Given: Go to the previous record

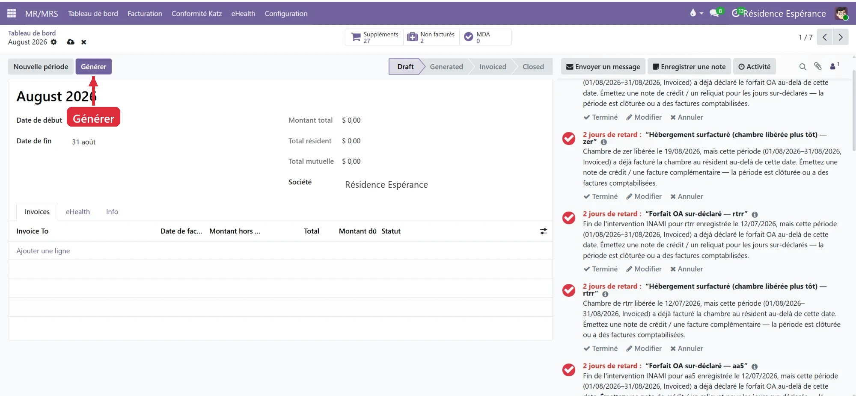Looking at the screenshot, I should (825, 37).
